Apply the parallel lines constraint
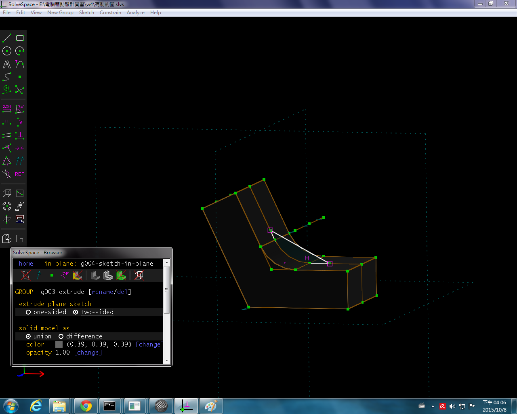The height and width of the screenshot is (414, 517). tap(7, 135)
